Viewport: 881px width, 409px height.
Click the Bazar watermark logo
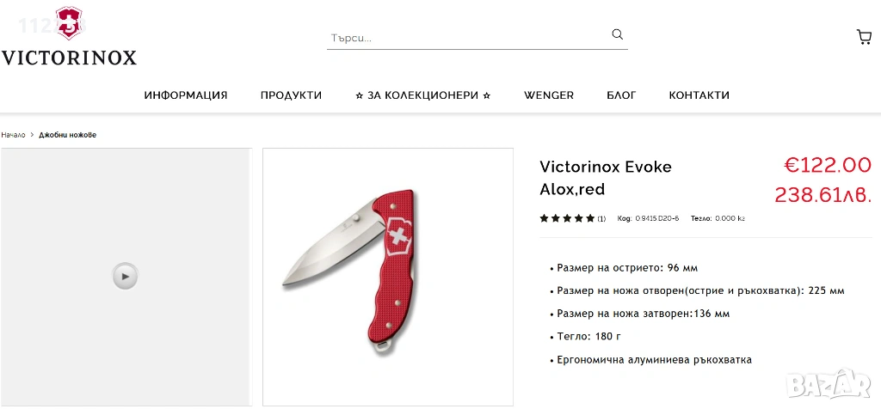(x=829, y=383)
